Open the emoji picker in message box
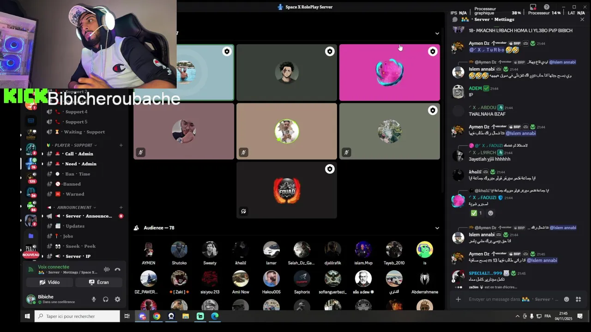This screenshot has height=332, width=591. [567, 299]
